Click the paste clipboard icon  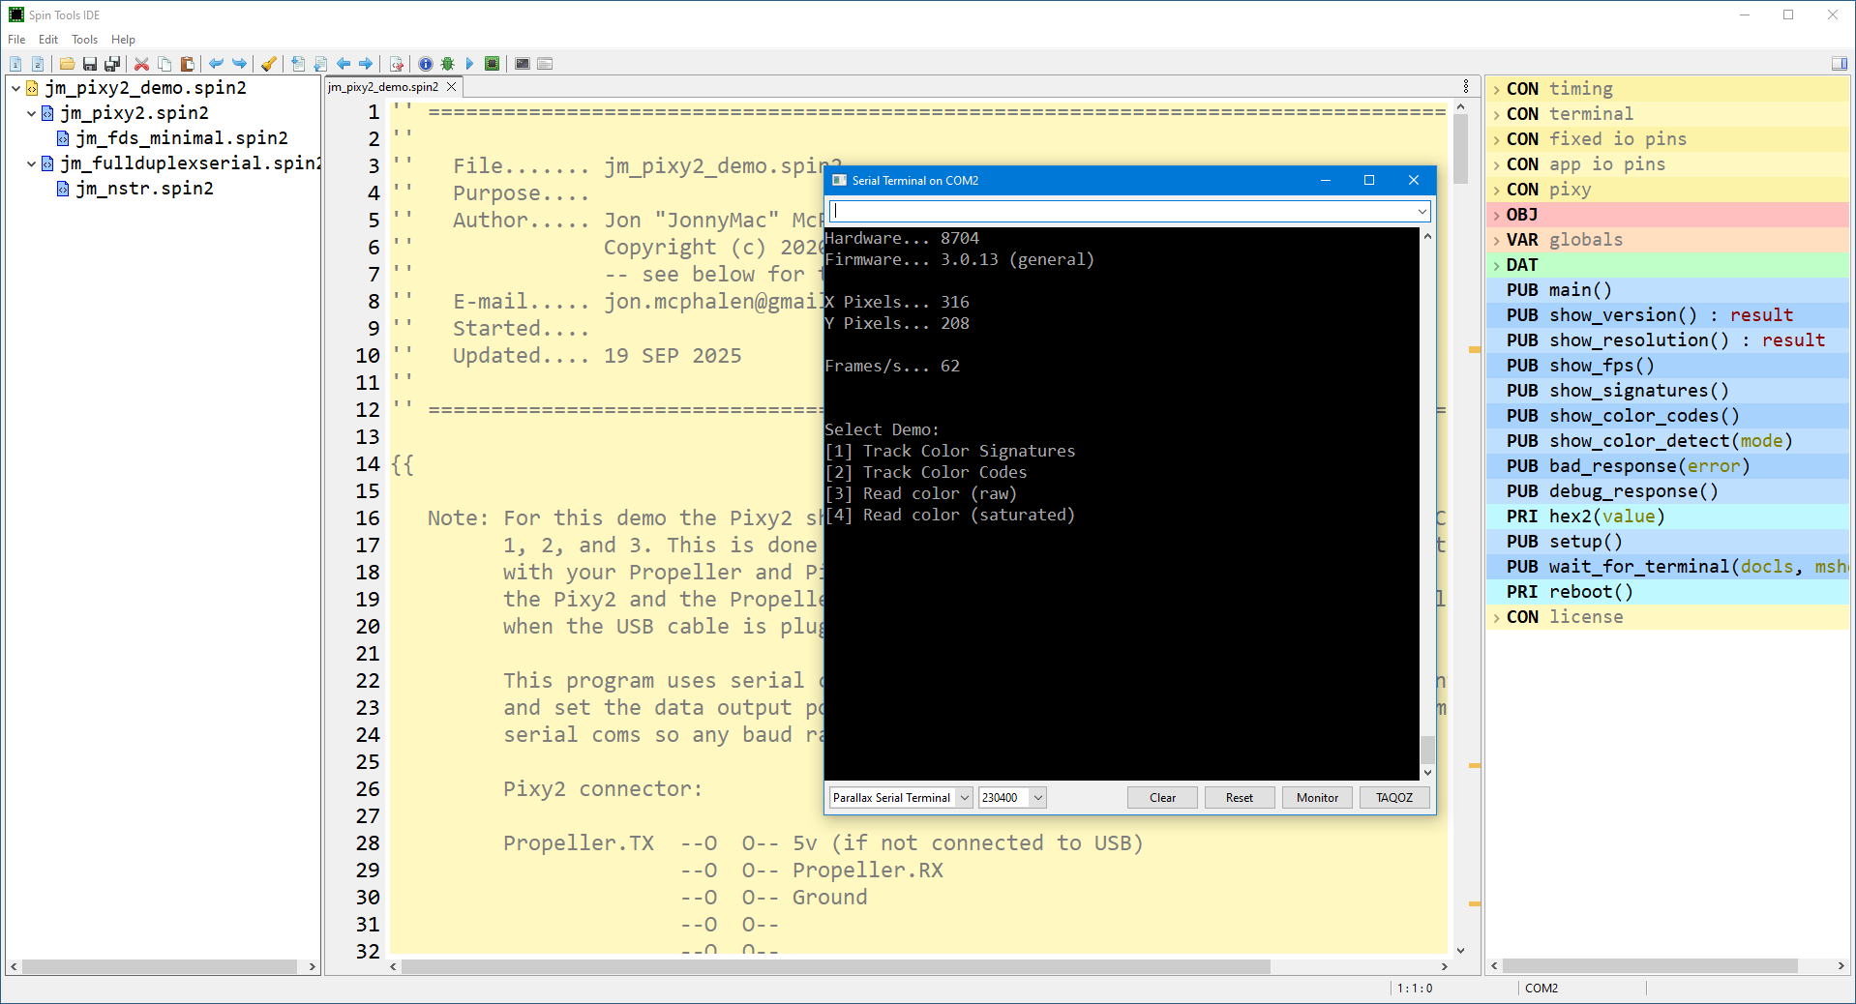point(188,64)
